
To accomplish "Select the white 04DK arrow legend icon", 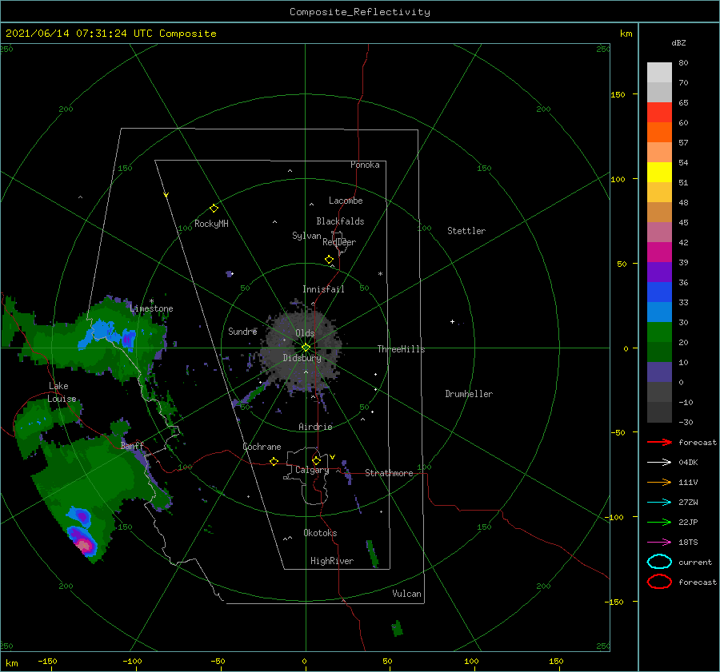I will 659,463.
